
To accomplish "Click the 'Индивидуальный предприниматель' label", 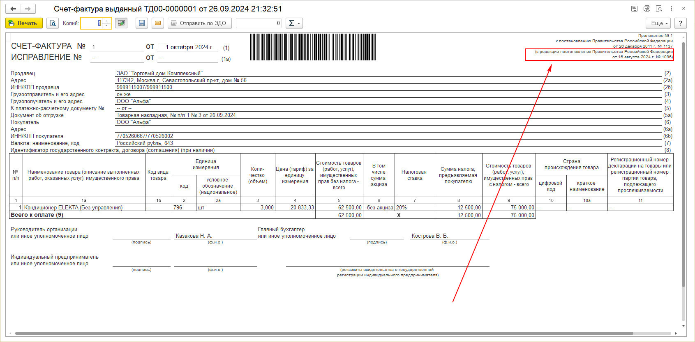I will (x=55, y=257).
